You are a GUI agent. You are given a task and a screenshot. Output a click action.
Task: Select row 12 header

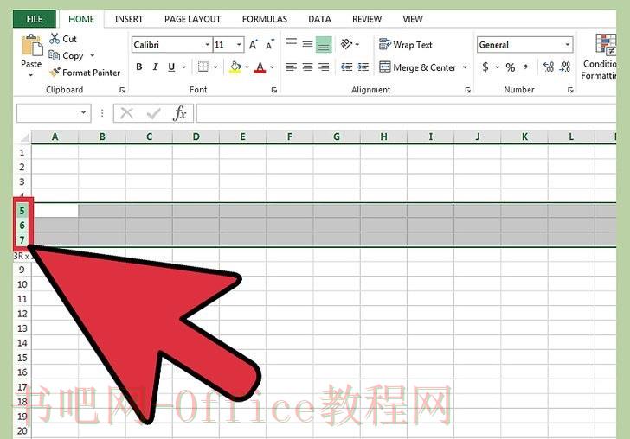22,314
